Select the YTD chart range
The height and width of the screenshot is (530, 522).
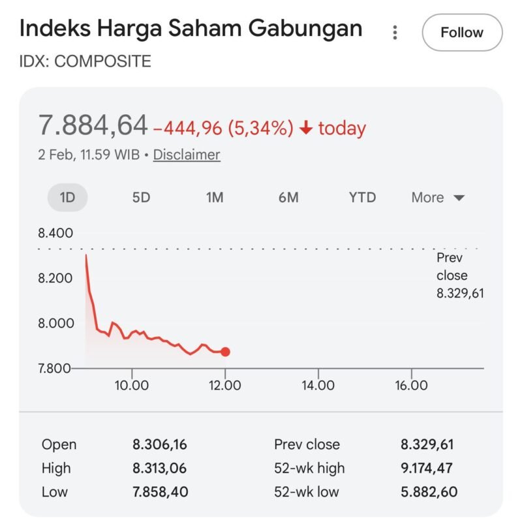(362, 197)
